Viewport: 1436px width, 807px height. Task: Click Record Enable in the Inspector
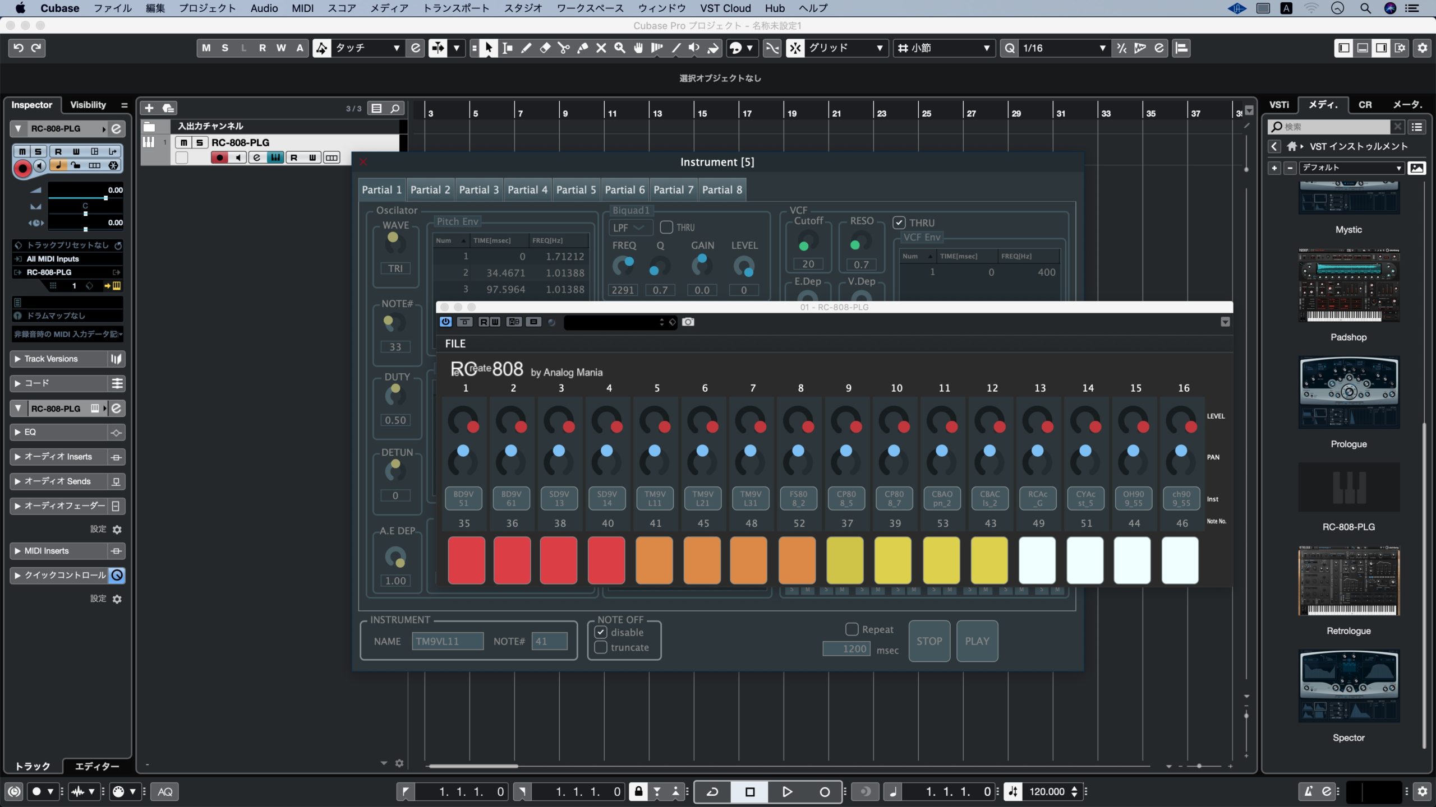point(22,168)
